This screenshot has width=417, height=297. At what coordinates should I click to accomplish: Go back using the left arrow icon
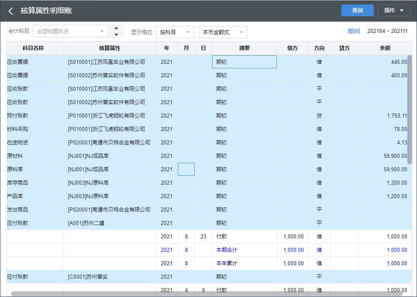pos(11,11)
